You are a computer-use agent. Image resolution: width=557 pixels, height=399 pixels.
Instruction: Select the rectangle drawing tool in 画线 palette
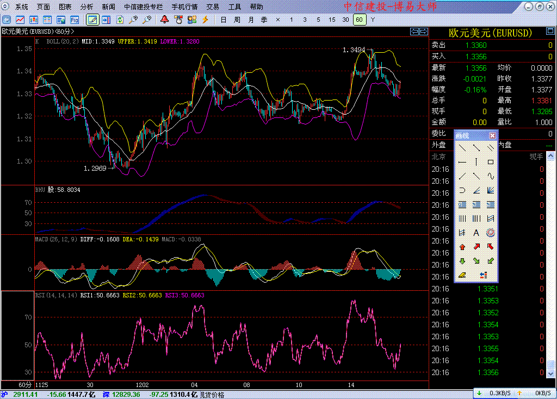click(491, 161)
